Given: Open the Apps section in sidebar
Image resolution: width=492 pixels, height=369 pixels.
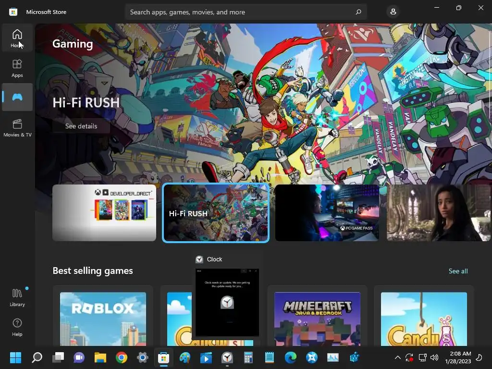Looking at the screenshot, I should (17, 68).
